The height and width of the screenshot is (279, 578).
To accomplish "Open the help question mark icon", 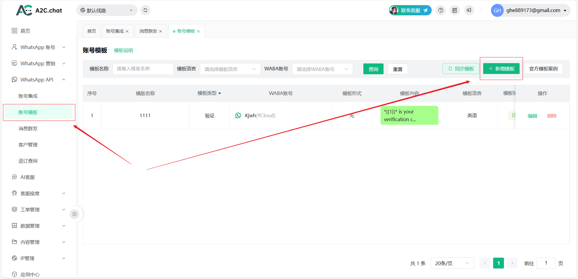I will 441,10.
